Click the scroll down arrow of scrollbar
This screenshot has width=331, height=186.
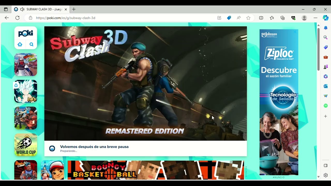click(x=318, y=177)
